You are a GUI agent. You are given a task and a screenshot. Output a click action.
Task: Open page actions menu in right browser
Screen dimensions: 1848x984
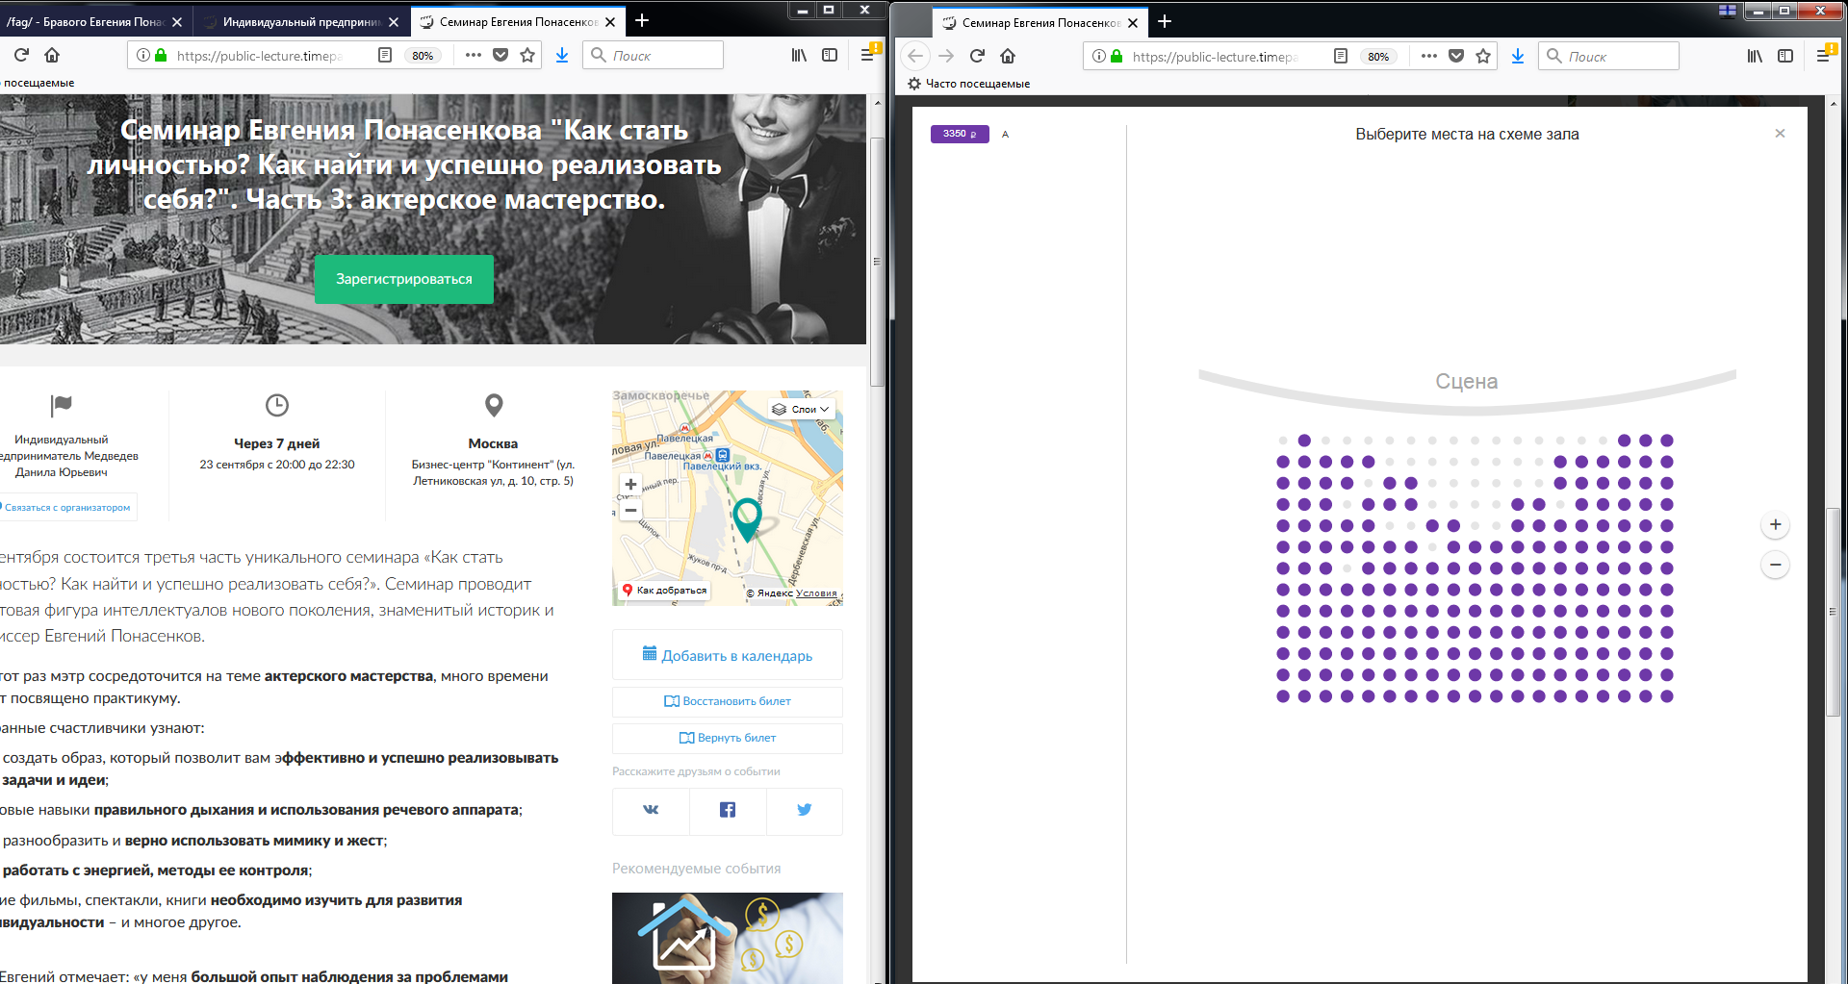pos(1428,56)
